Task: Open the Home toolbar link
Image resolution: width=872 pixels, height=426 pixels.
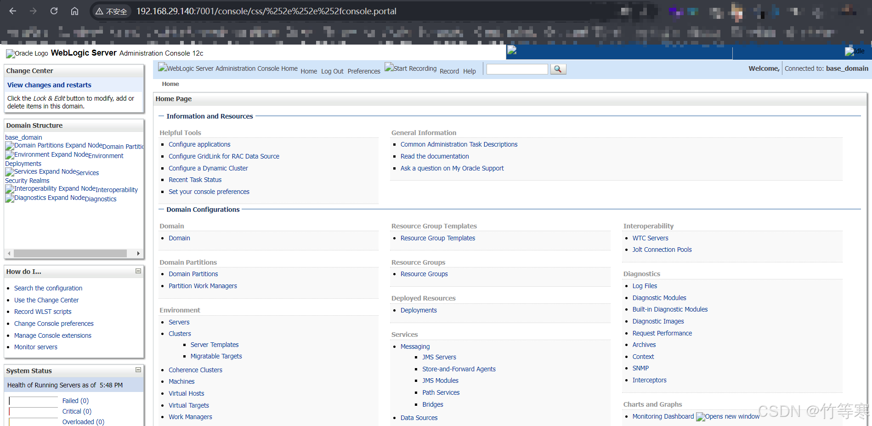Action: click(x=309, y=71)
